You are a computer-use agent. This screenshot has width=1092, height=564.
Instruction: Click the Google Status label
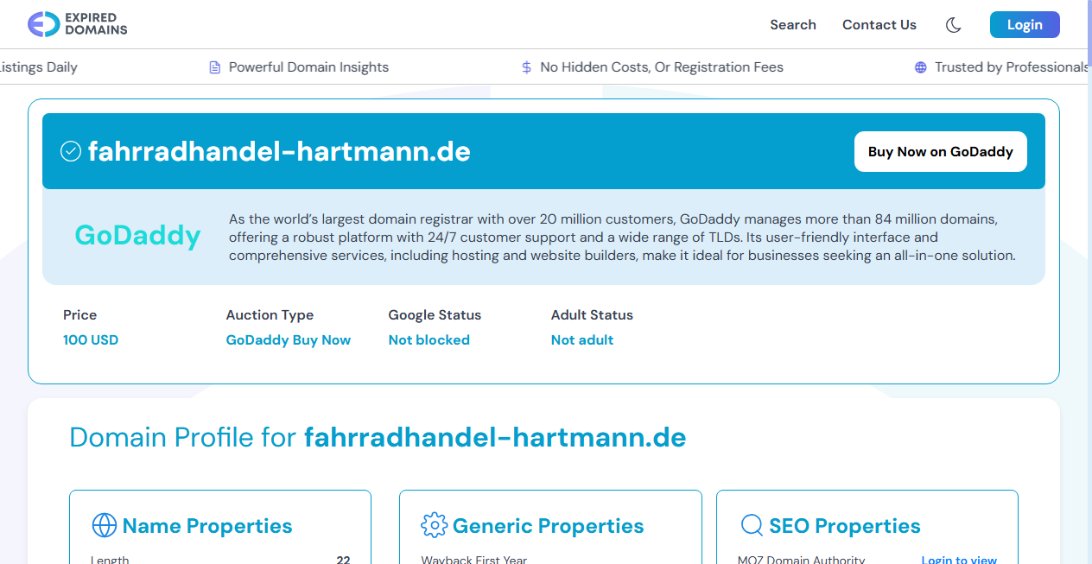tap(435, 315)
